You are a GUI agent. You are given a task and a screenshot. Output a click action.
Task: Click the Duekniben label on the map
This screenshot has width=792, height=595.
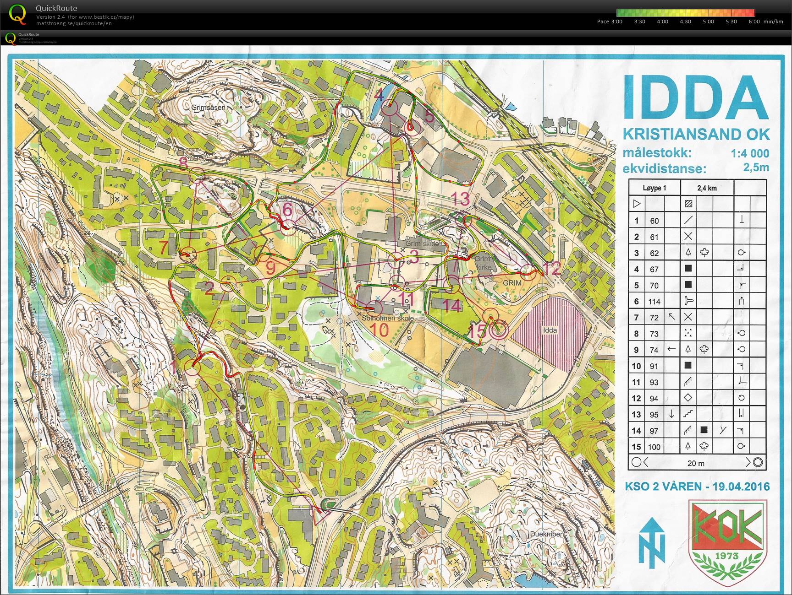(546, 534)
